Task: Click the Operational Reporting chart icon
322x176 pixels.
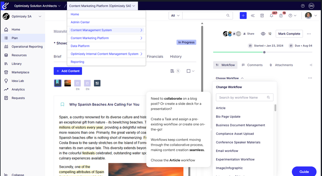Action: 6,47
